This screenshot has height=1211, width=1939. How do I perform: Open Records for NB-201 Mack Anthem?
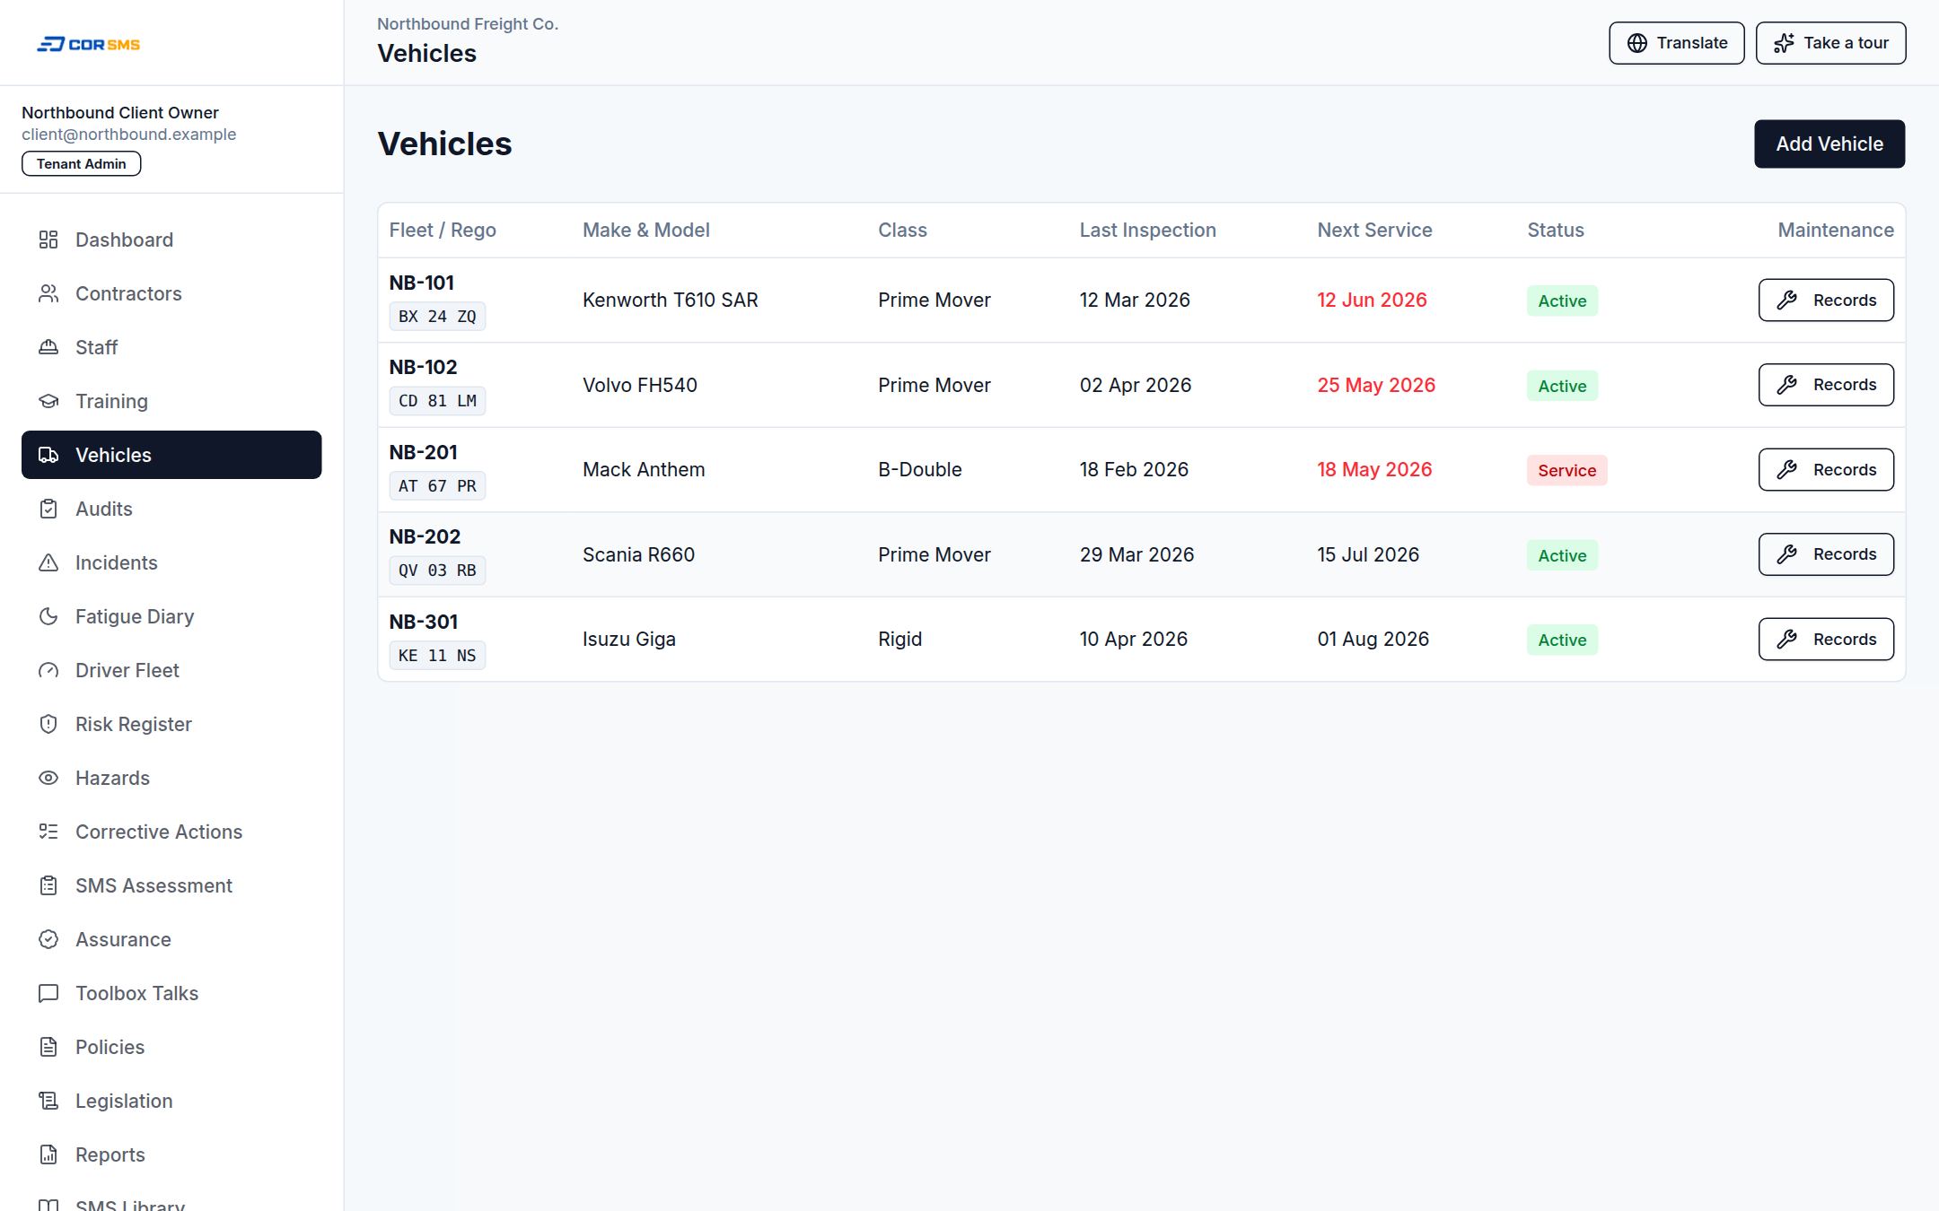click(1826, 469)
